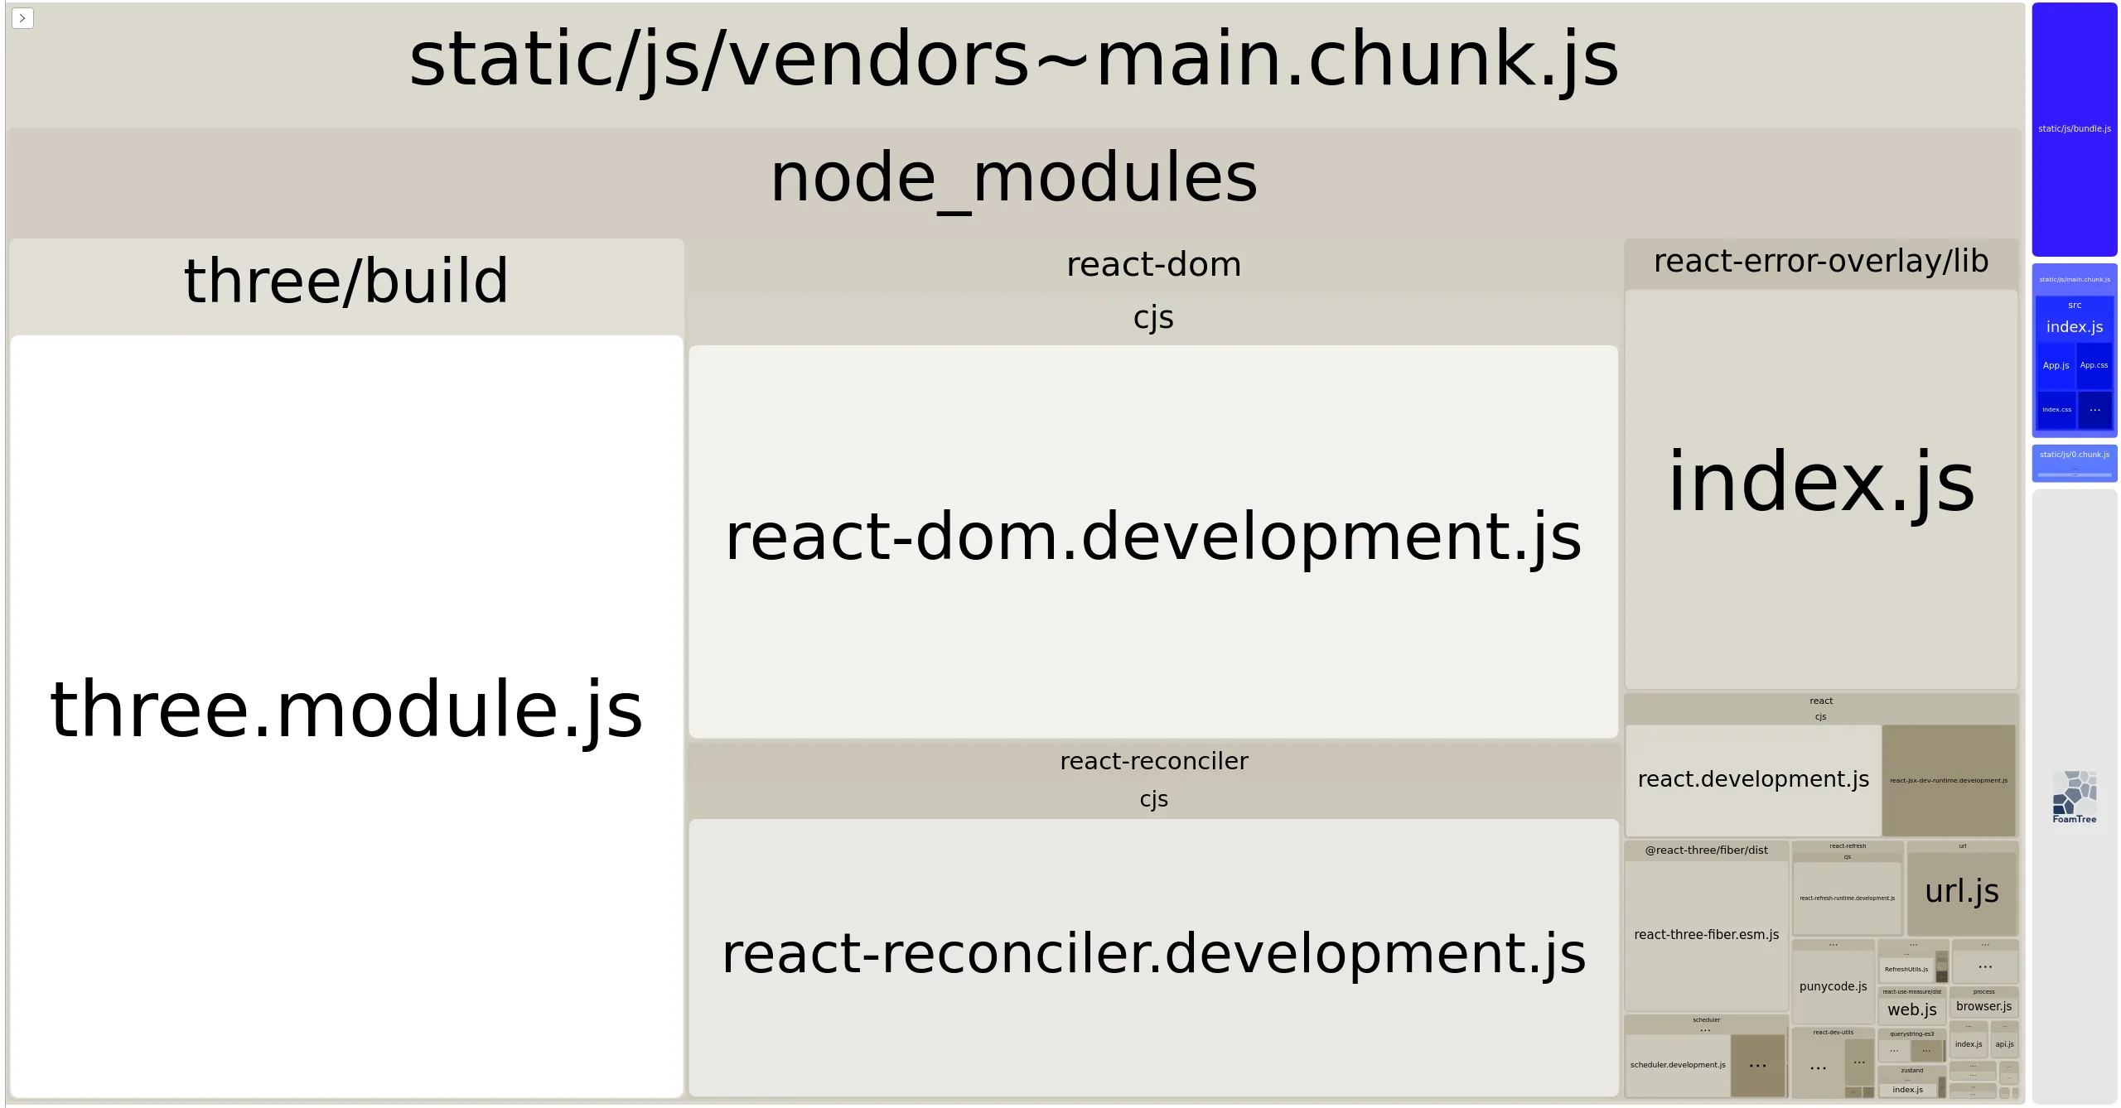Click App.js in main.chunk.js
The height and width of the screenshot is (1108, 2121).
point(2055,365)
